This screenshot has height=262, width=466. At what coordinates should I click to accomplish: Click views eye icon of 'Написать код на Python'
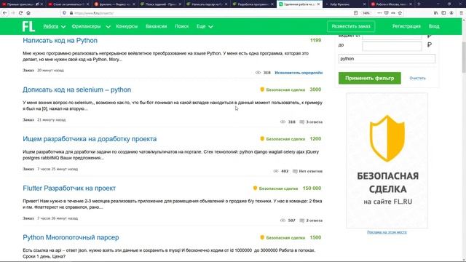[x=258, y=73]
